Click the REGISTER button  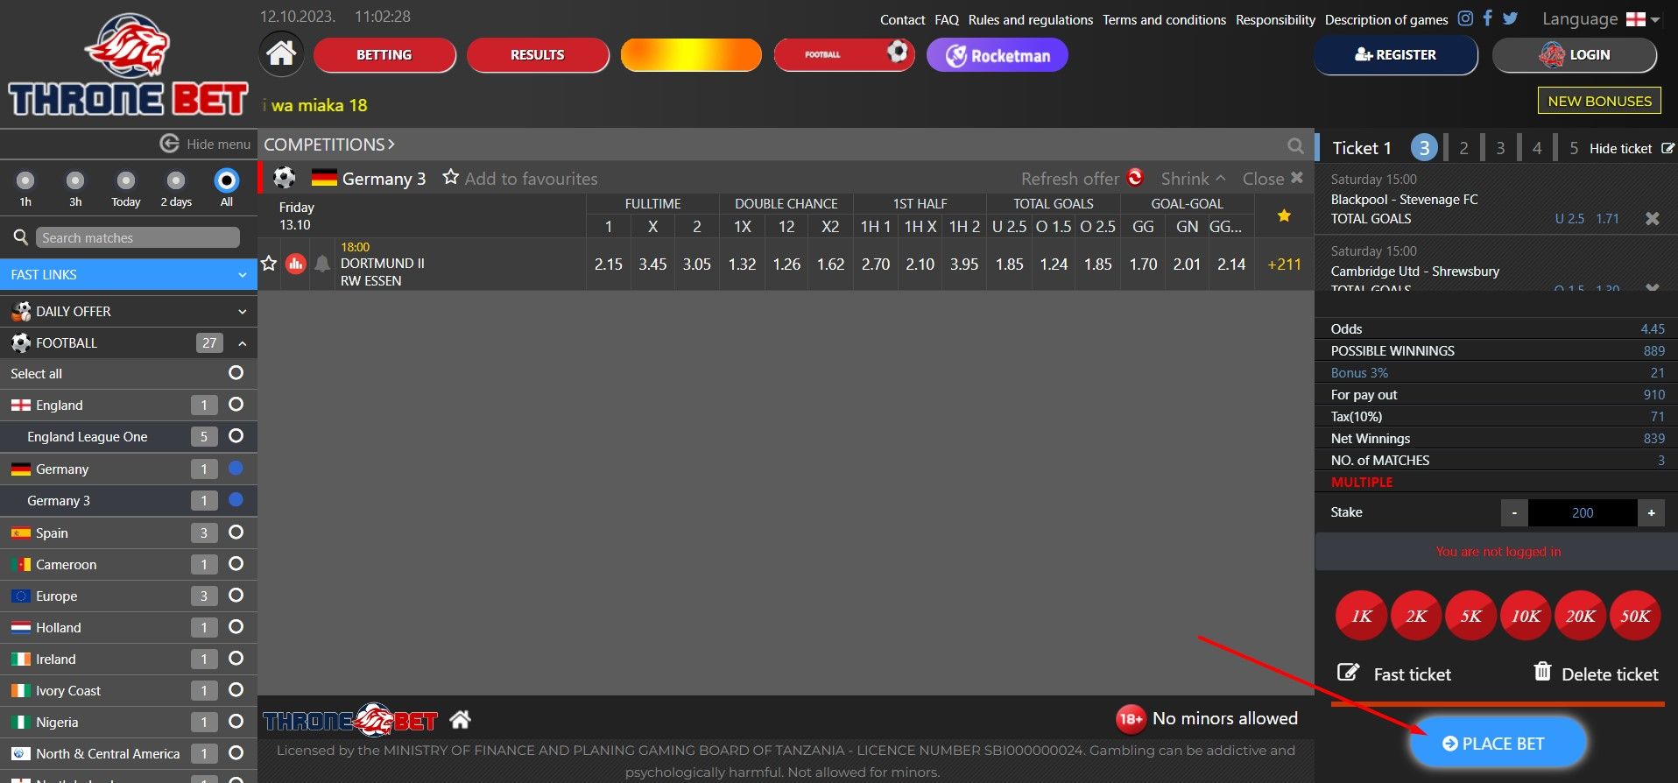1395,54
